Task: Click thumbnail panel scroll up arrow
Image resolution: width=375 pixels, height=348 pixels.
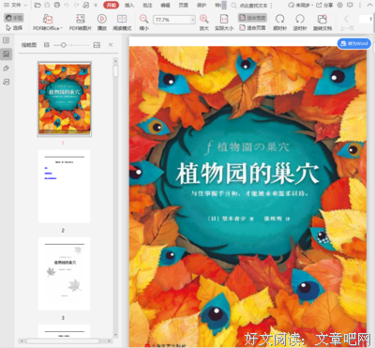Action: (115, 61)
